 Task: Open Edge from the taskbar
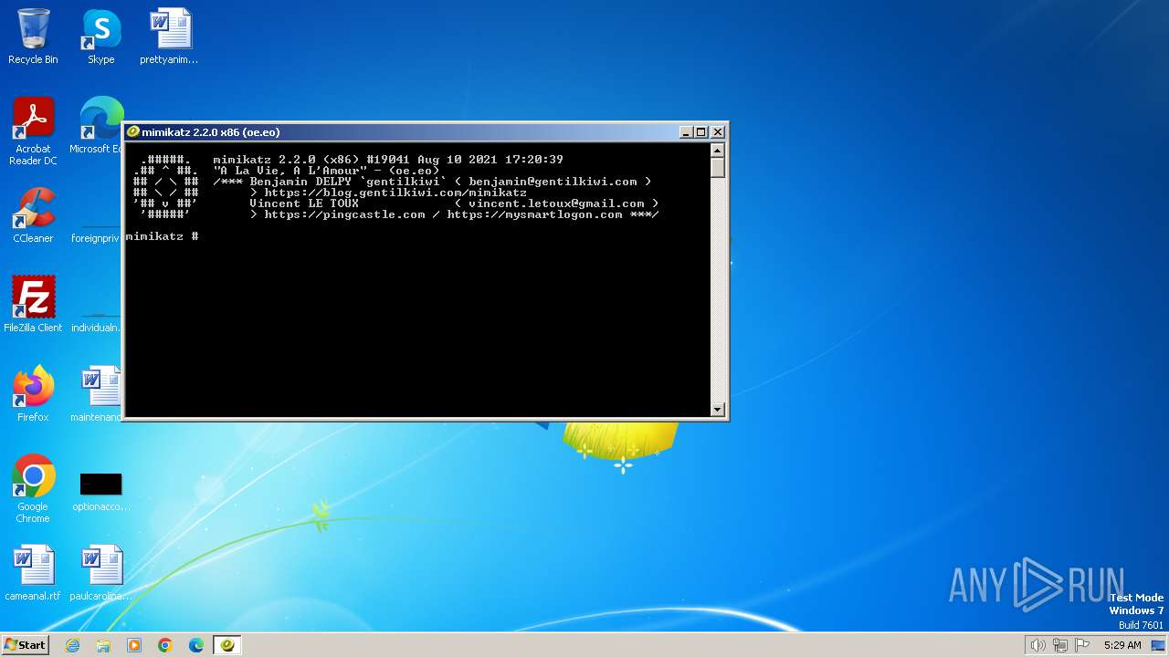196,645
